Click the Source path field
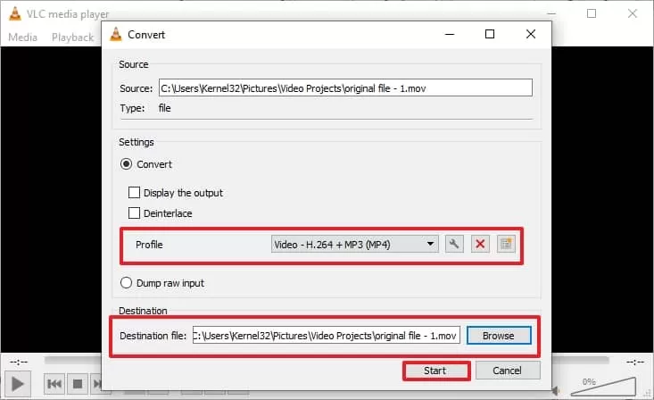Viewport: 654px width, 400px height. click(345, 87)
